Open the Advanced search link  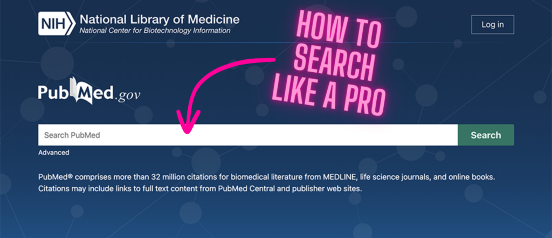click(53, 152)
